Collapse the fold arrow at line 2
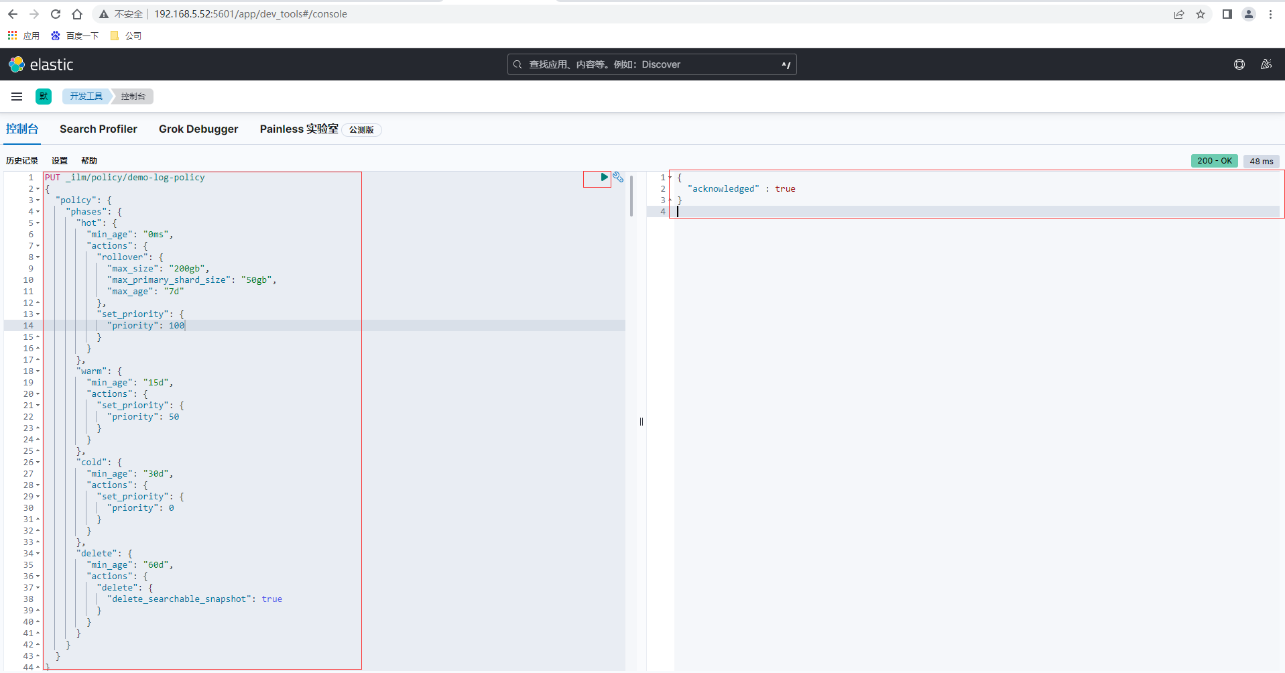Viewport: 1285px width, 673px height. (x=38, y=189)
